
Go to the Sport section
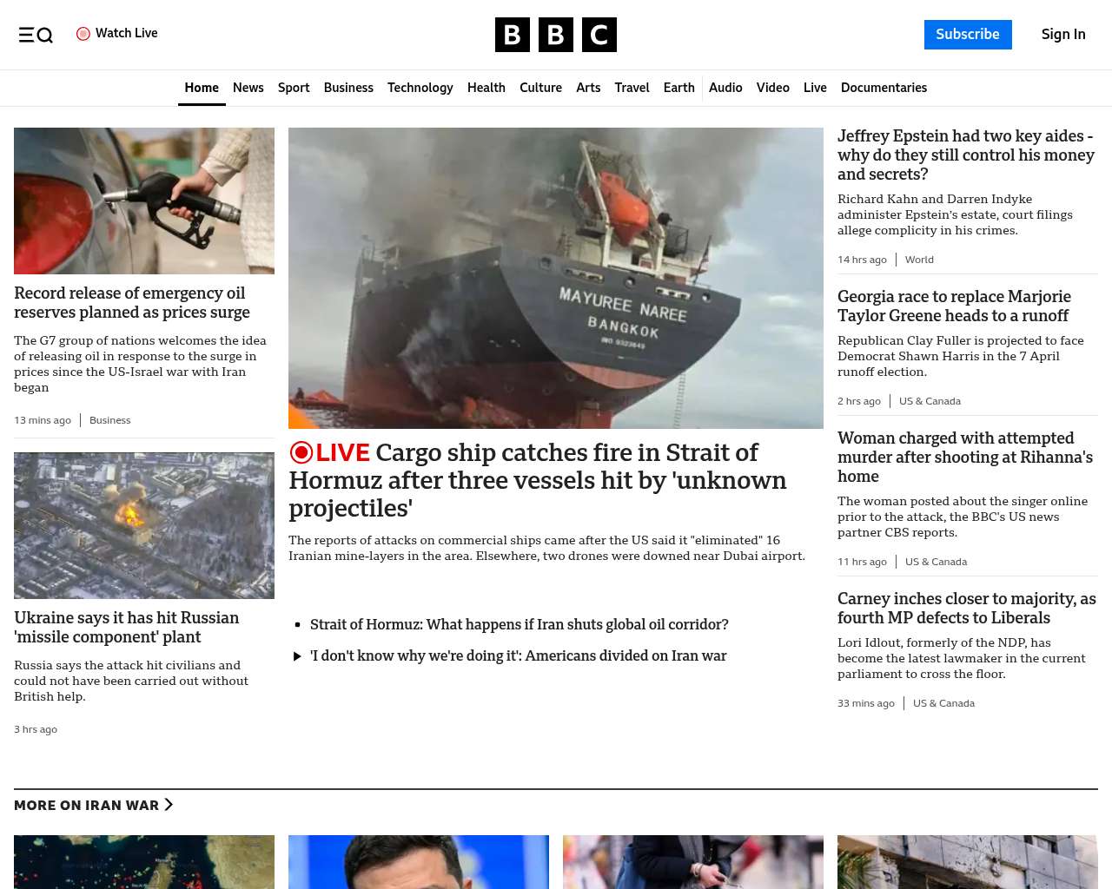(294, 88)
